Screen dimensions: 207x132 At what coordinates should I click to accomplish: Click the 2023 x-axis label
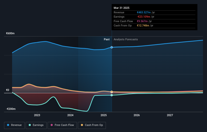pos(37,115)
